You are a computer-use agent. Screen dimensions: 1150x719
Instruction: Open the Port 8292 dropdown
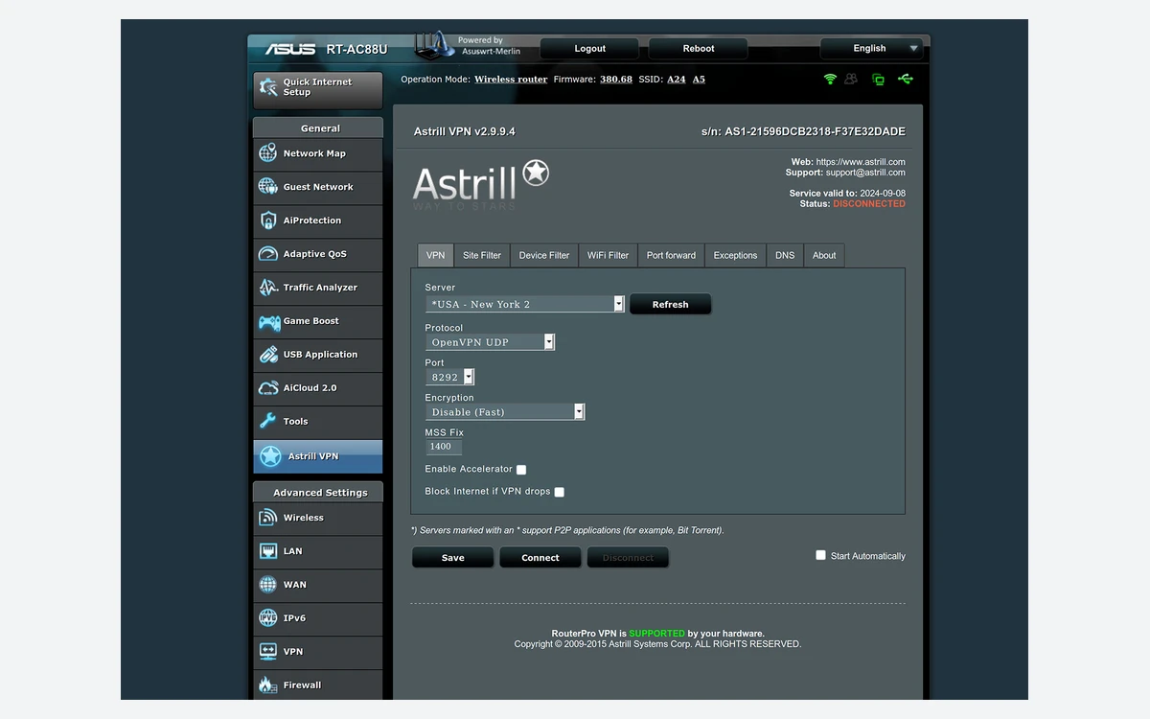450,377
